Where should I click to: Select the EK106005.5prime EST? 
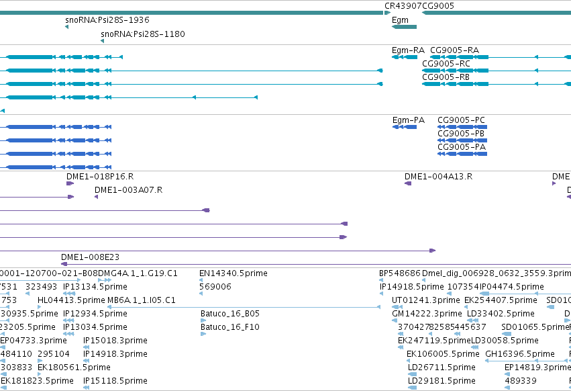click(409, 361)
